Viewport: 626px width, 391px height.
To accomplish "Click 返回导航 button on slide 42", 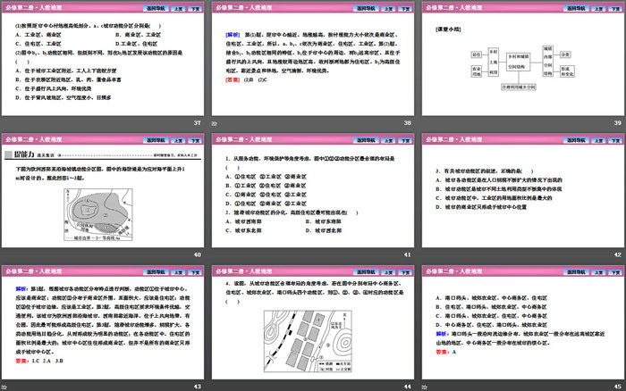I will tap(576, 140).
